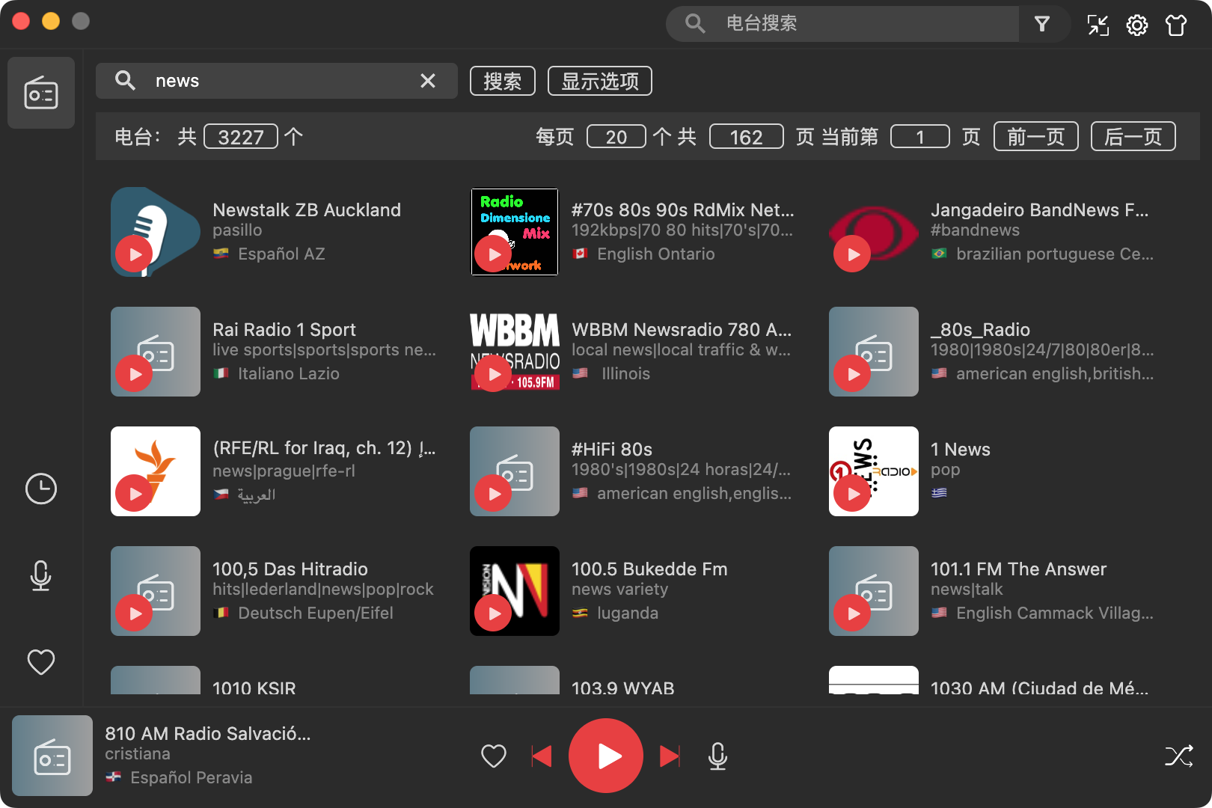Click the 'news|talk' tag text
Screen dimensions: 1212x808
pyautogui.click(x=967, y=590)
